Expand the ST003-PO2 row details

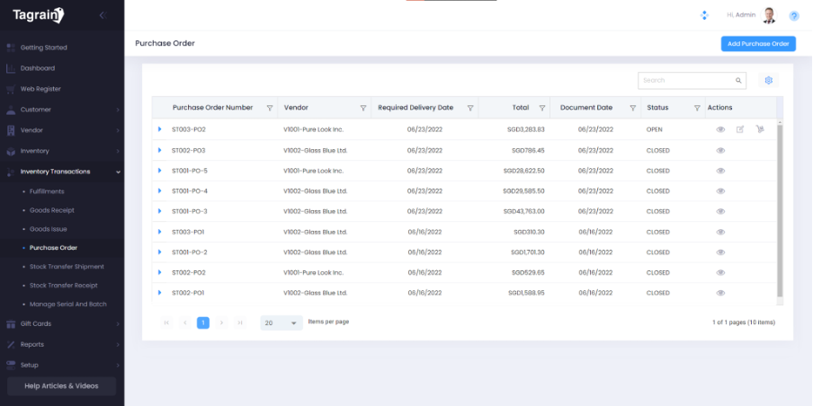point(160,129)
